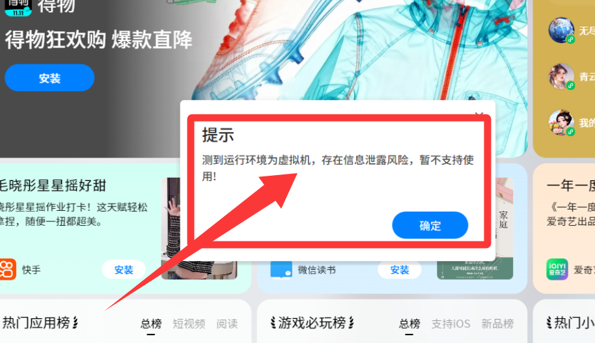The width and height of the screenshot is (595, 343).
Task: Install the 快手 app
Action: pos(124,269)
